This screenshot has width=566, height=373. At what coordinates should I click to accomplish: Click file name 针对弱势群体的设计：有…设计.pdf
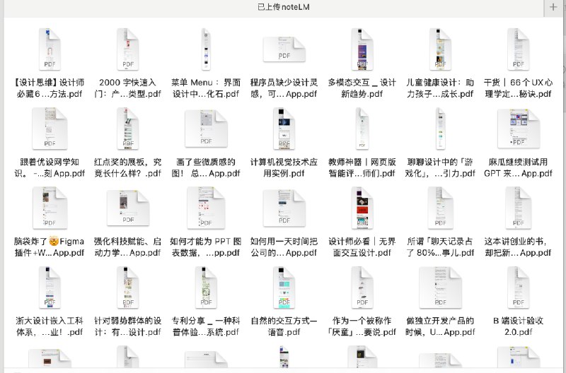[x=128, y=326]
